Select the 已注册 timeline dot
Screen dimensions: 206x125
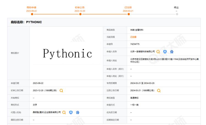[129, 14]
